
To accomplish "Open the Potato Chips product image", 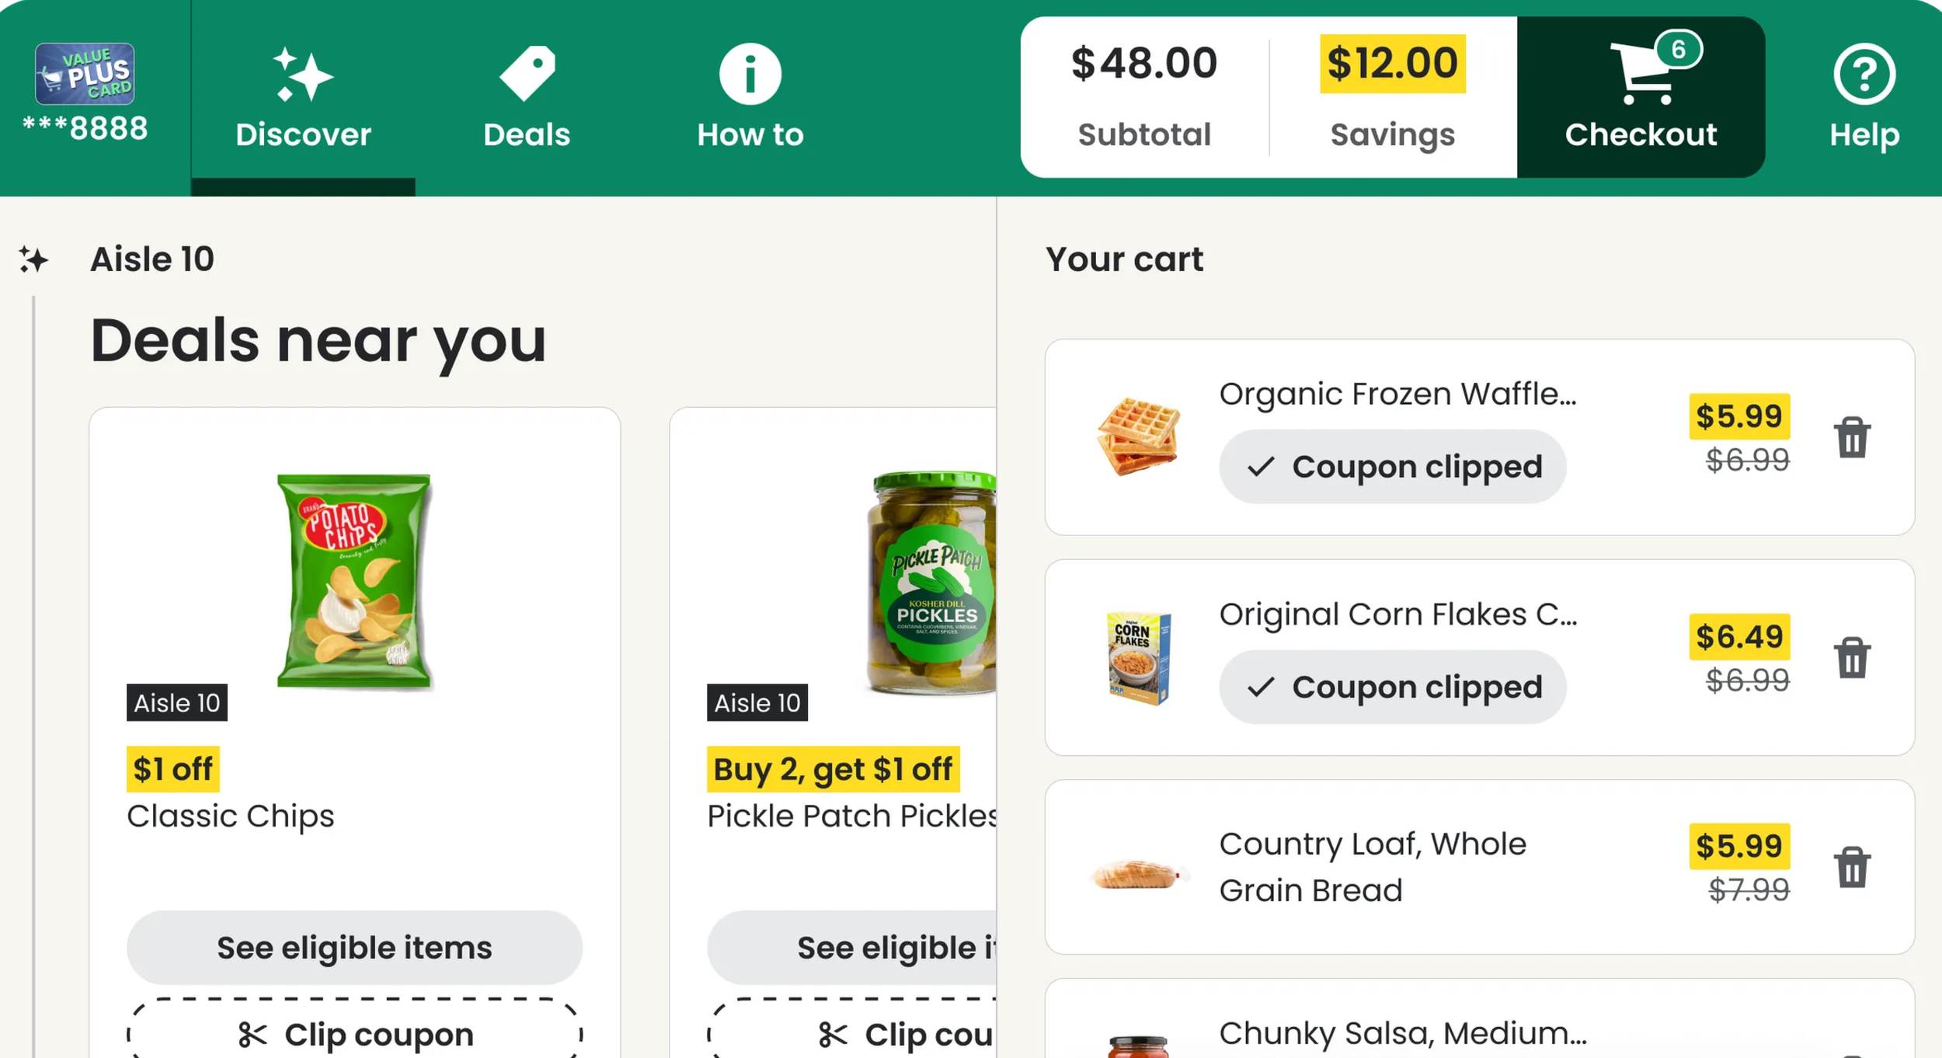I will [354, 580].
